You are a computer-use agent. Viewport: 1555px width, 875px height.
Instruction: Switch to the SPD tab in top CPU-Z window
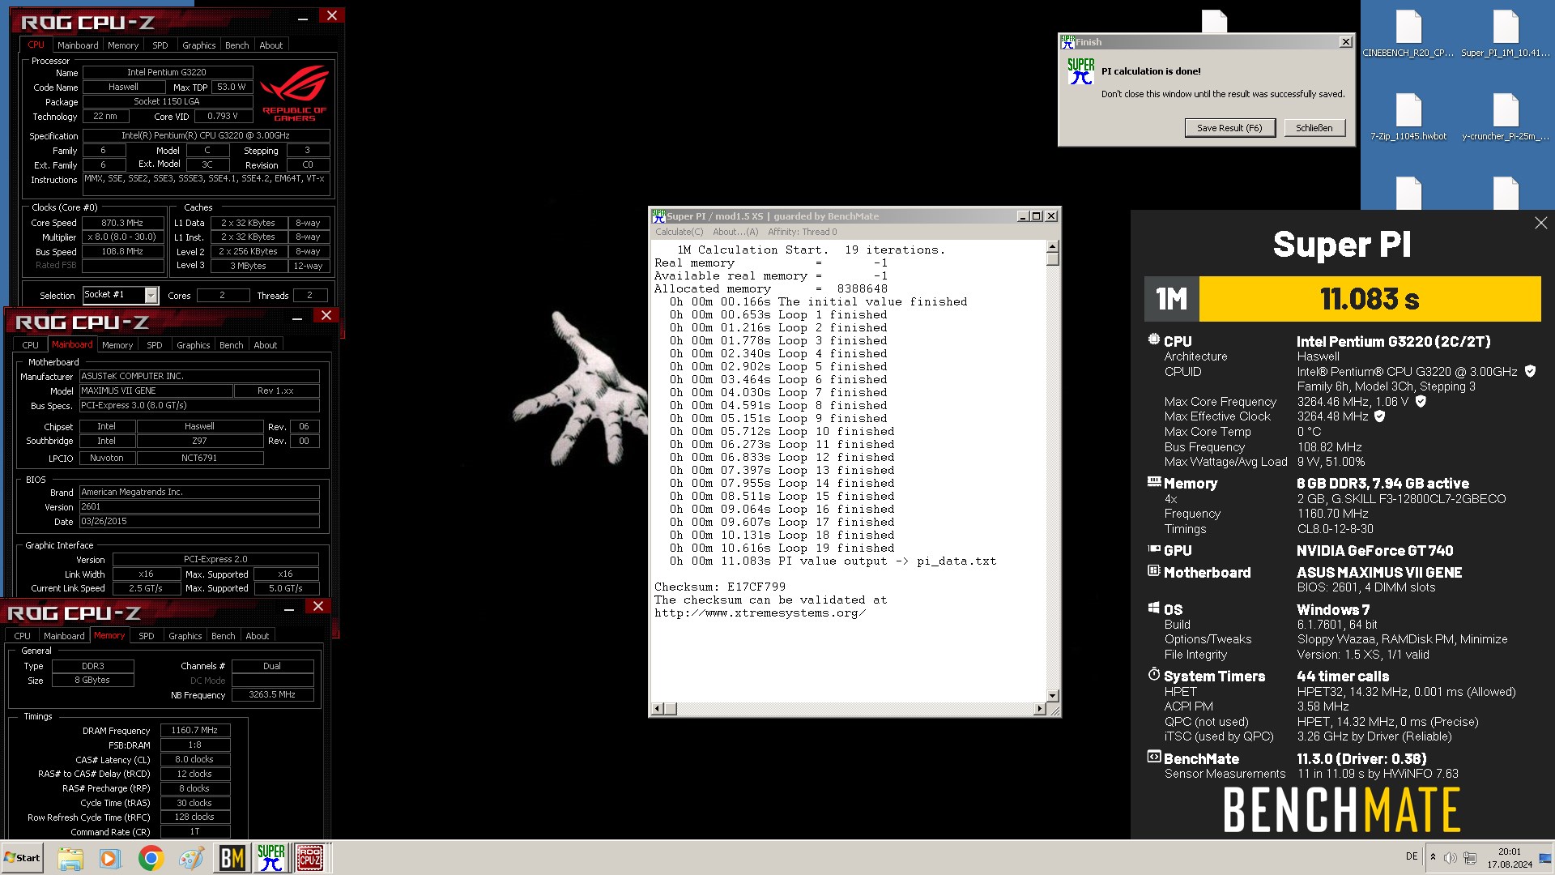tap(160, 45)
